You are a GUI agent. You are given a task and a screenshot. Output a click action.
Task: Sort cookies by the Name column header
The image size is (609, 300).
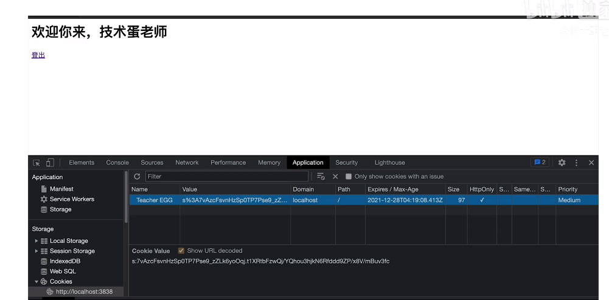(x=155, y=189)
